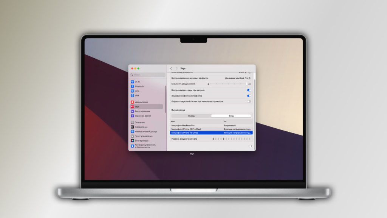Image resolution: width=387 pixels, height=218 pixels.
Task: Click Встроенный type cell
Action: [x=229, y=126]
